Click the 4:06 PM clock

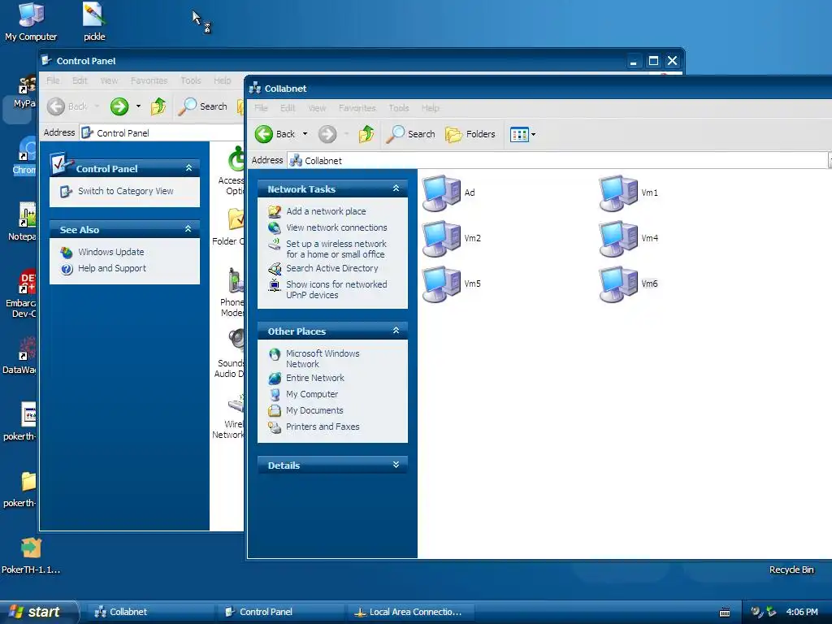click(802, 612)
